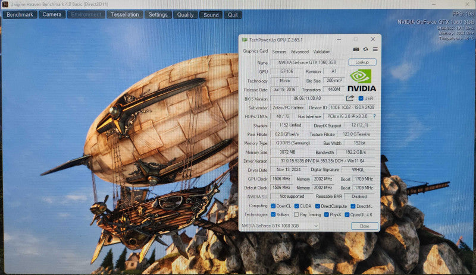This screenshot has height=275, width=476.
Task: Switch to the Validation tab
Action: [321, 52]
